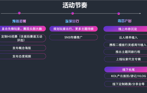Click the third timeline dot above 内容产出
Screen dimensions: 147x93
(119, 13)
